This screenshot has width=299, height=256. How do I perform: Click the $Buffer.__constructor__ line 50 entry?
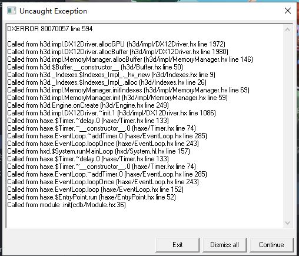(x=95, y=67)
